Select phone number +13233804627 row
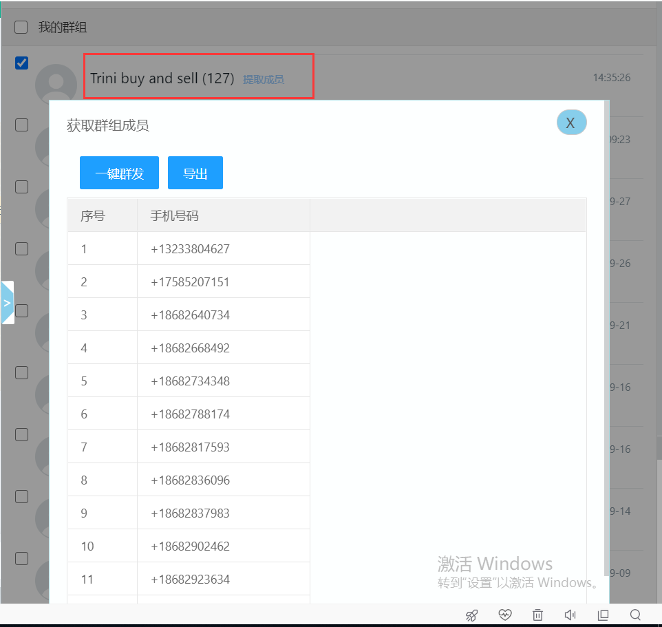The height and width of the screenshot is (627, 662). (190, 249)
